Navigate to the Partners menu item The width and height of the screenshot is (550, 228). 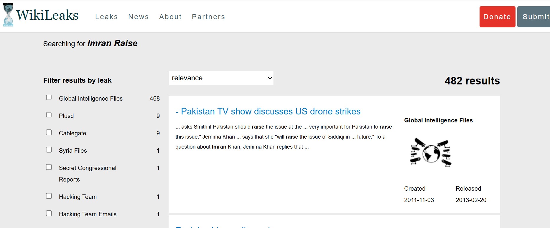point(208,17)
